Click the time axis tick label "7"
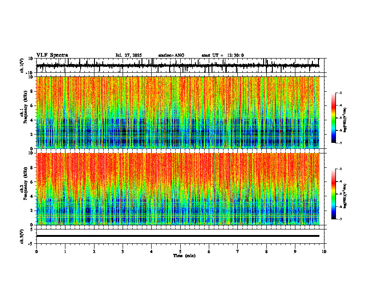365x282 pixels. coord(238,252)
